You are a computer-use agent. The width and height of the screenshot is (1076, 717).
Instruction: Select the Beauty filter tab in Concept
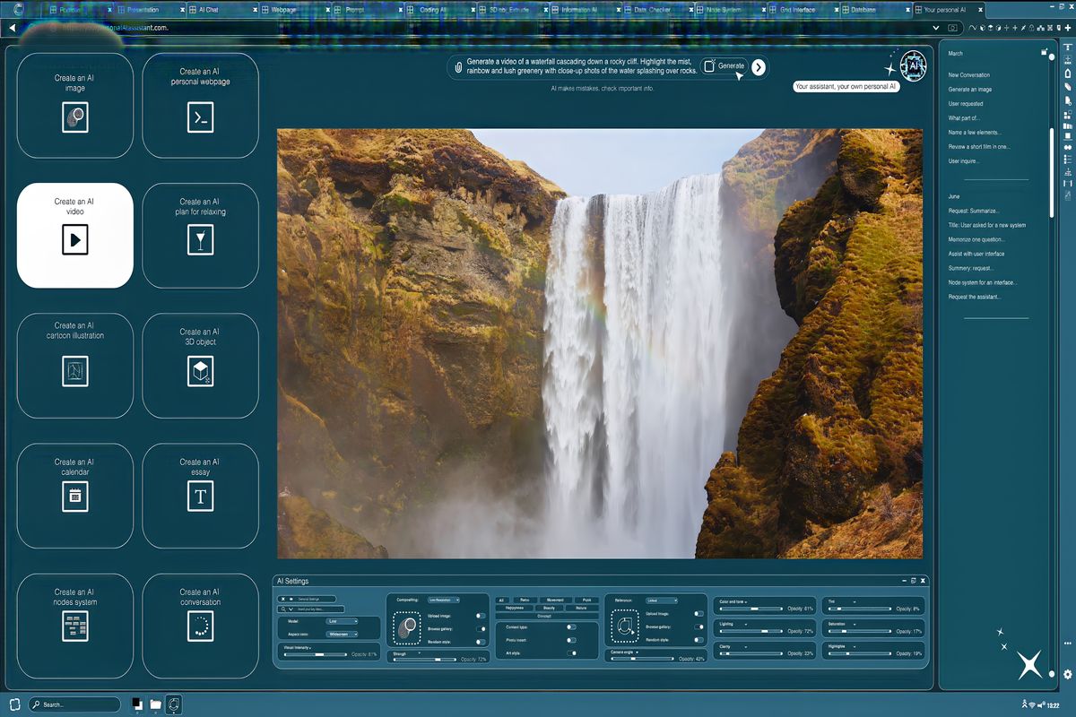[x=549, y=608]
